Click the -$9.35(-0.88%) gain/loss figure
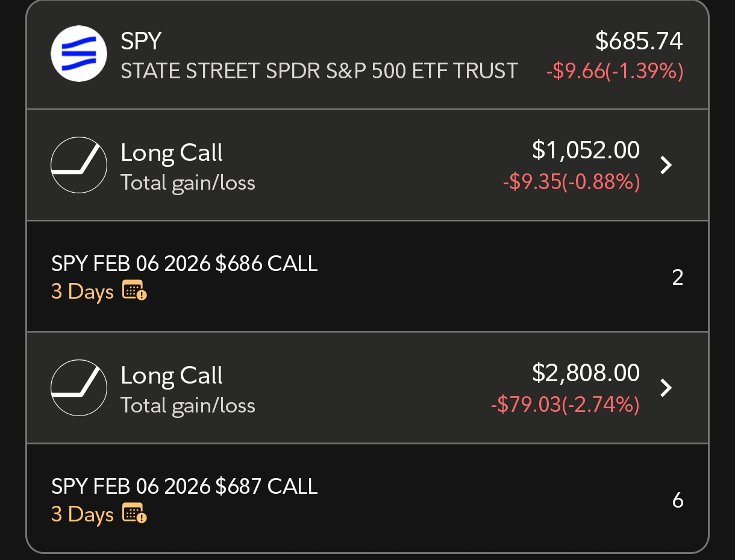The height and width of the screenshot is (560, 735). pyautogui.click(x=571, y=181)
